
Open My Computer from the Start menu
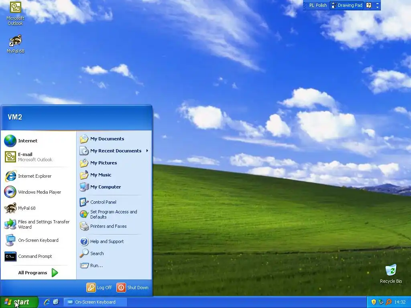114,187
